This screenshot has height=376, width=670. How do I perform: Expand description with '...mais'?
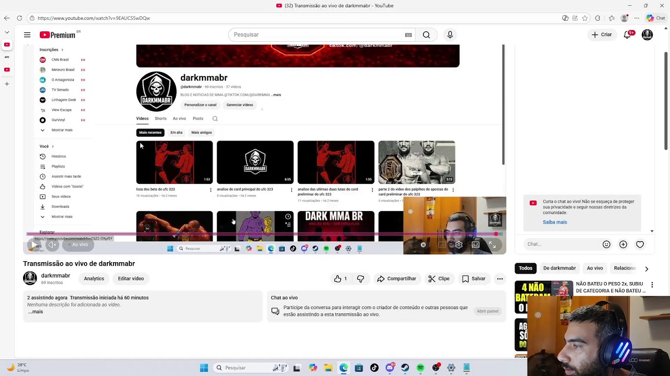pos(35,312)
